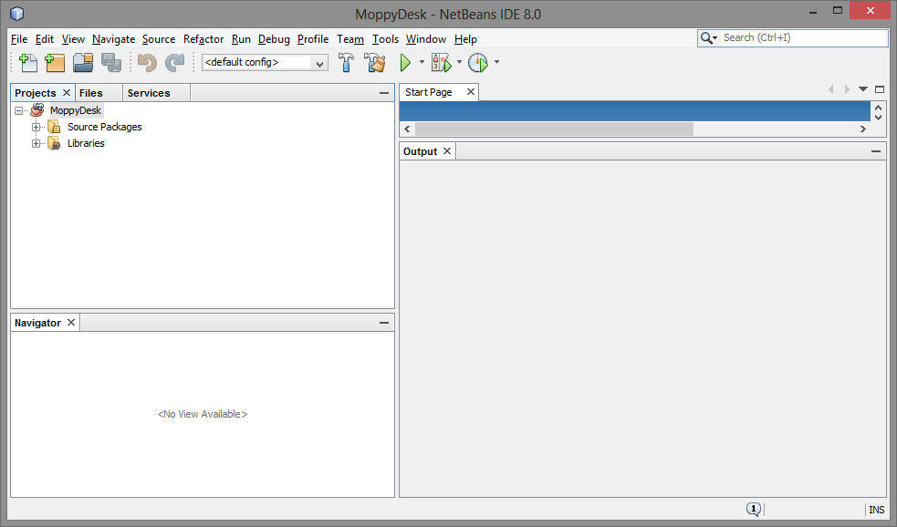Open the Window menu

[425, 39]
